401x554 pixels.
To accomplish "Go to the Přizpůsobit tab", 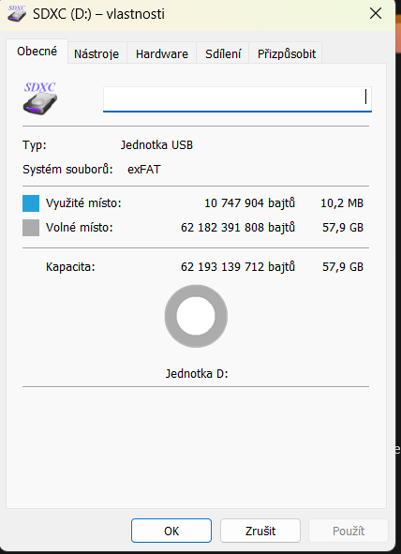I will click(x=287, y=53).
